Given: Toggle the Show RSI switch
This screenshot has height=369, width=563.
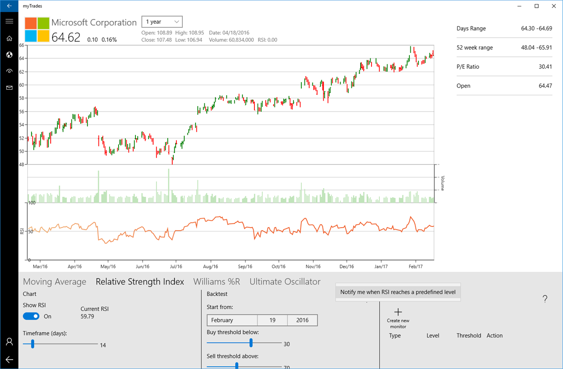Looking at the screenshot, I should pyautogui.click(x=31, y=316).
